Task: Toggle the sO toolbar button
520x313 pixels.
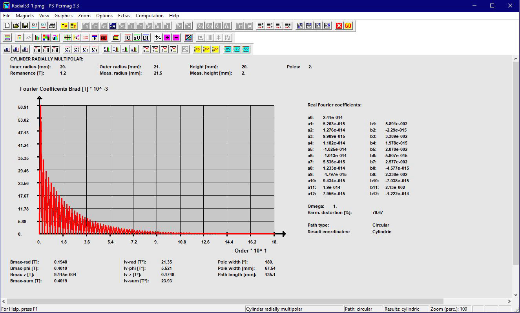Action: pos(137,38)
